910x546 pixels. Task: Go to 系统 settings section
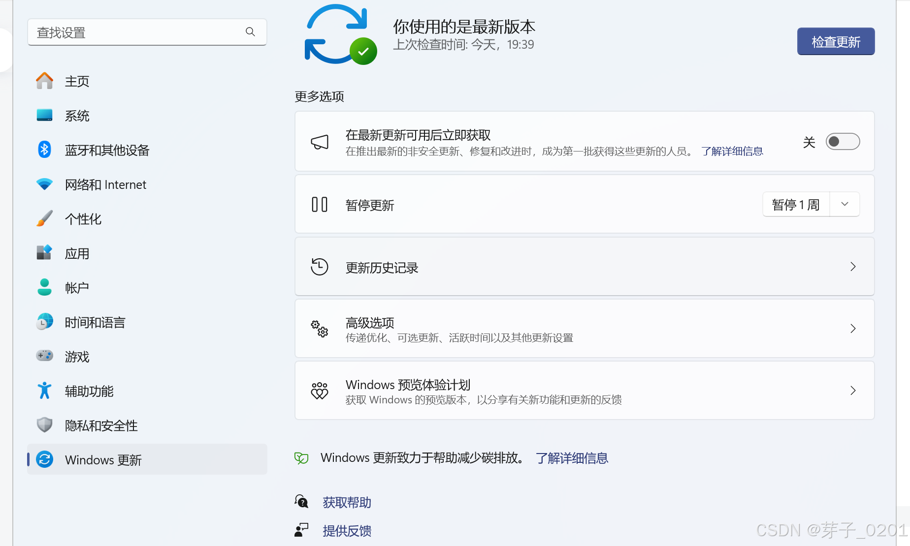pyautogui.click(x=147, y=115)
